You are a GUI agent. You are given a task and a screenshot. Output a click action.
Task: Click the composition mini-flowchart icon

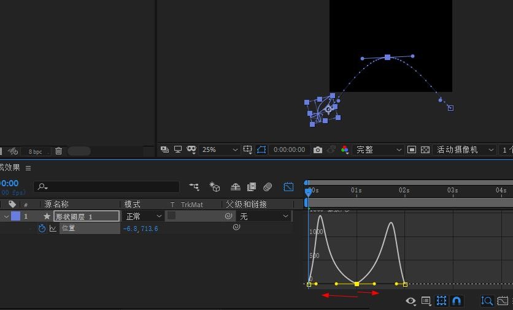pos(194,186)
